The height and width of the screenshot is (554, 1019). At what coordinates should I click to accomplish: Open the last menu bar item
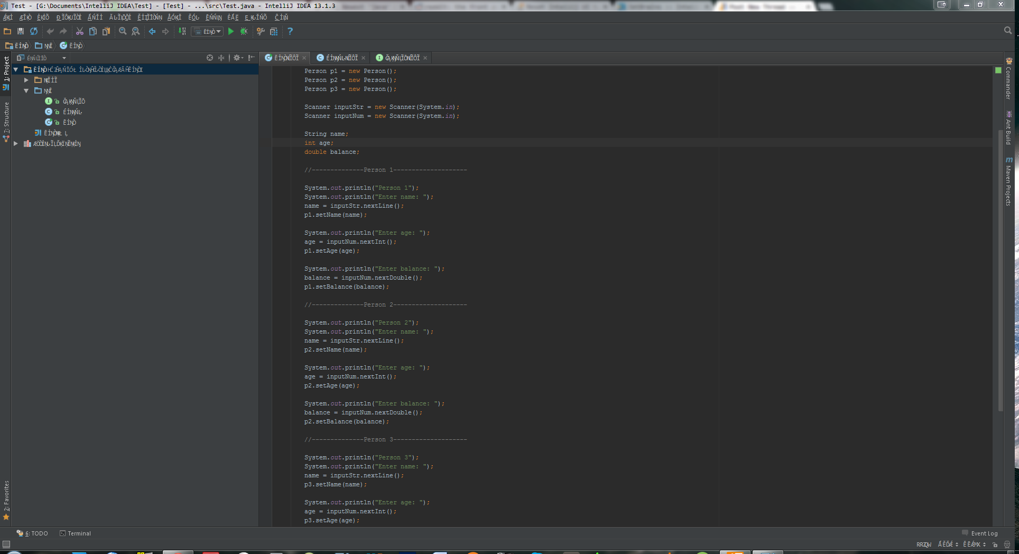coord(281,17)
